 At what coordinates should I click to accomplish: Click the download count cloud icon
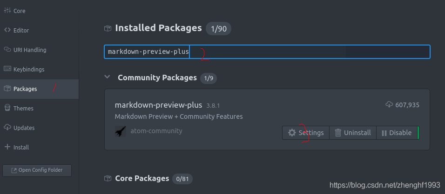(389, 104)
